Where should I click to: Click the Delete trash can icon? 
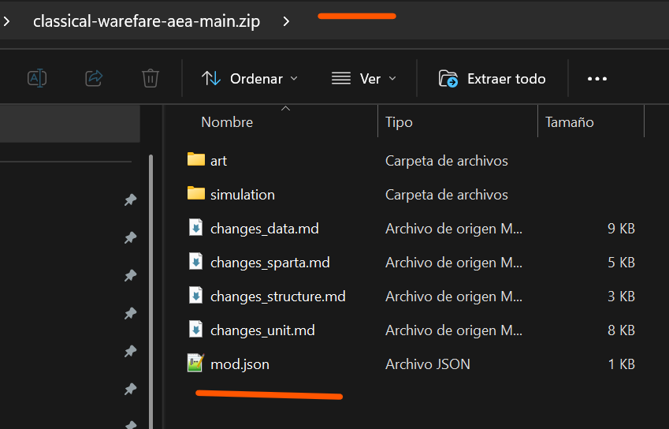tap(151, 78)
